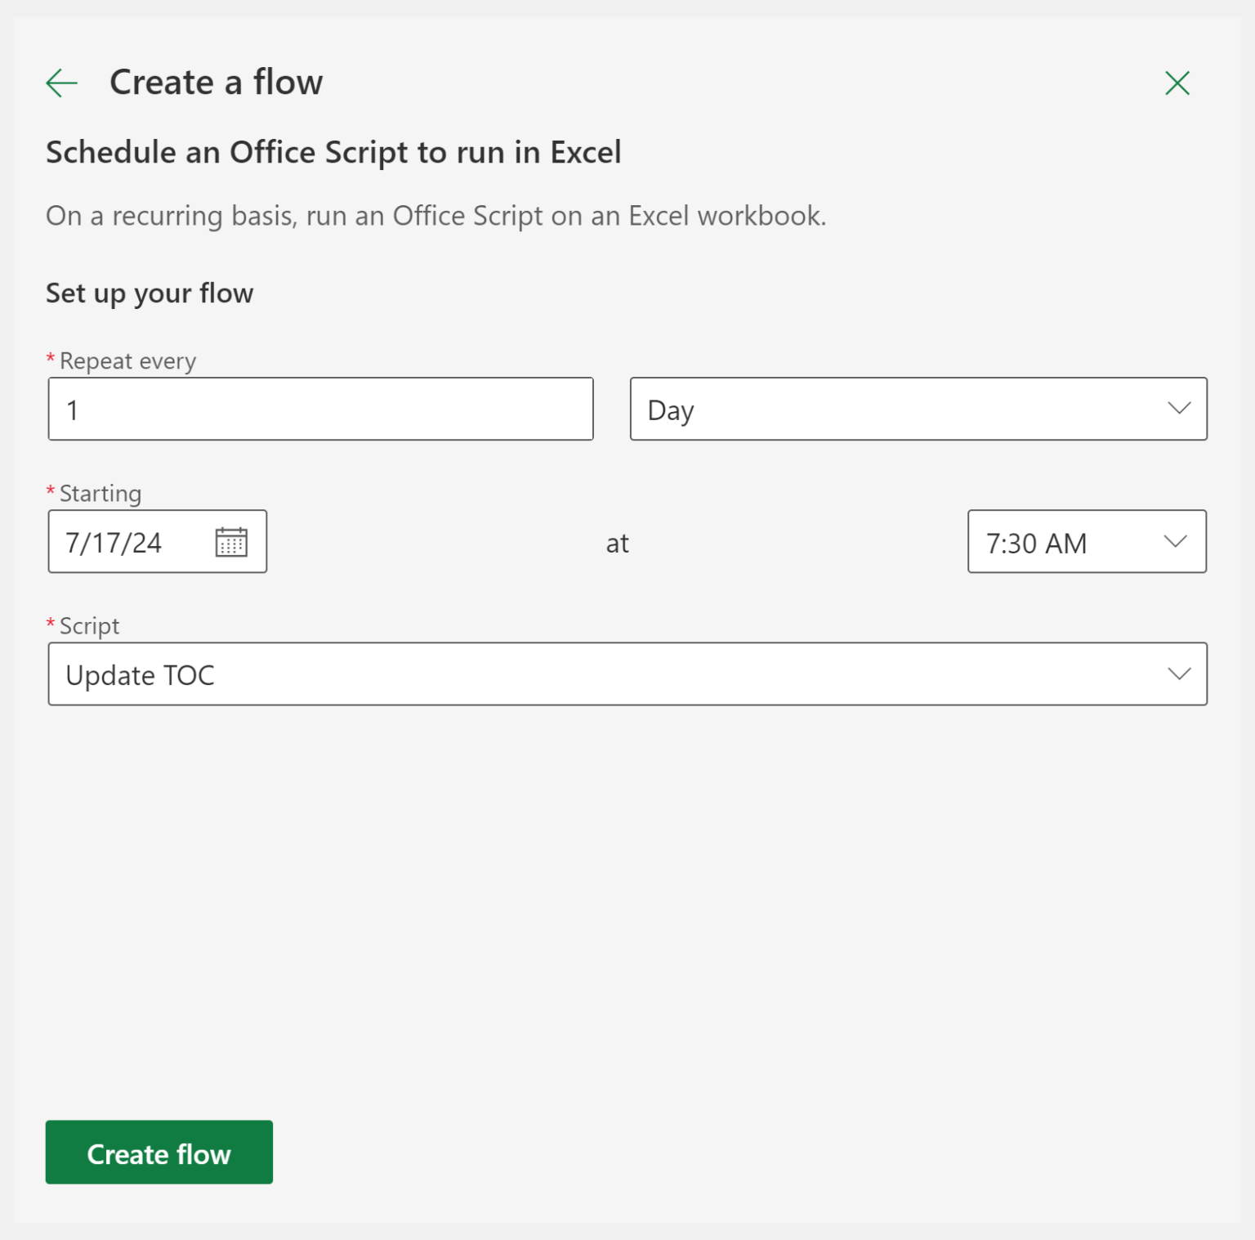Click the Repeat every number field
The image size is (1255, 1240).
tap(320, 409)
